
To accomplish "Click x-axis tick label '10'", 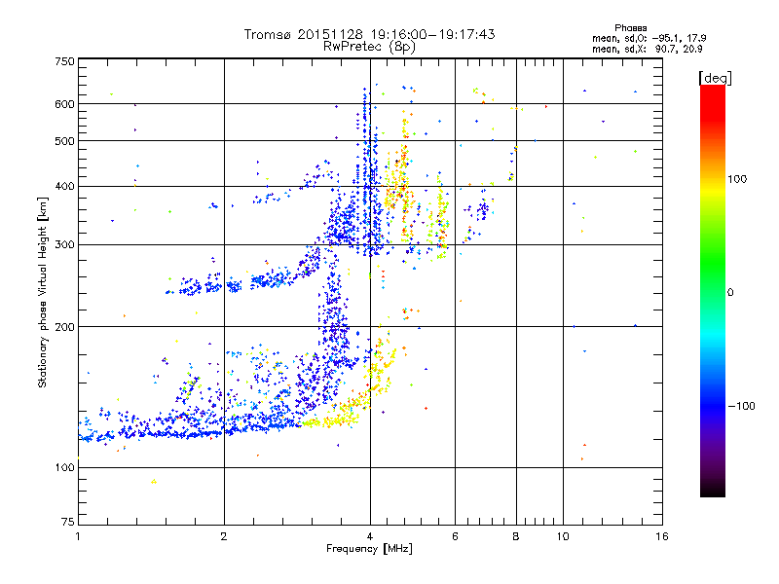I will pos(563,536).
